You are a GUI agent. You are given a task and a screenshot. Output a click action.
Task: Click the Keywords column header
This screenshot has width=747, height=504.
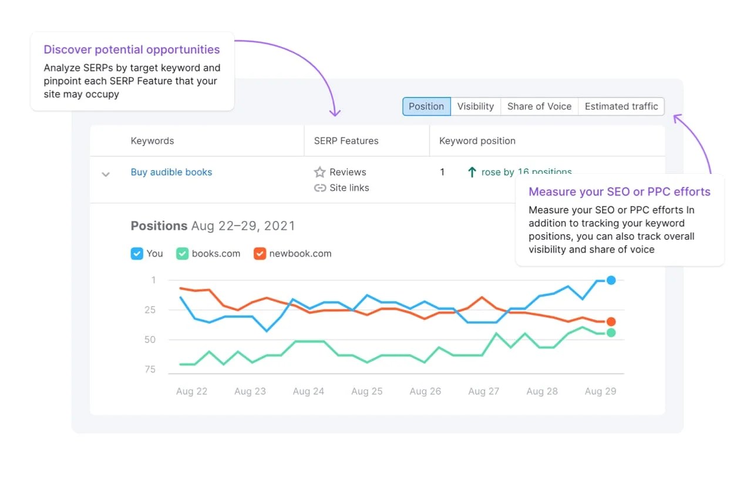[x=152, y=141]
